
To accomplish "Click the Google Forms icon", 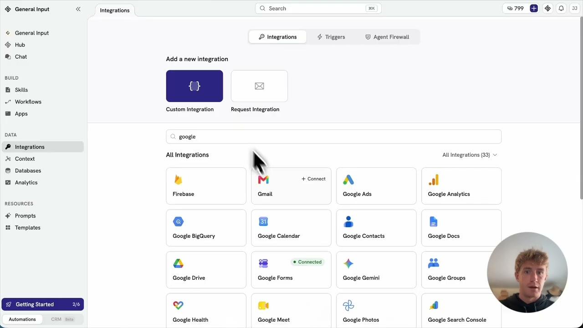I will tap(263, 263).
